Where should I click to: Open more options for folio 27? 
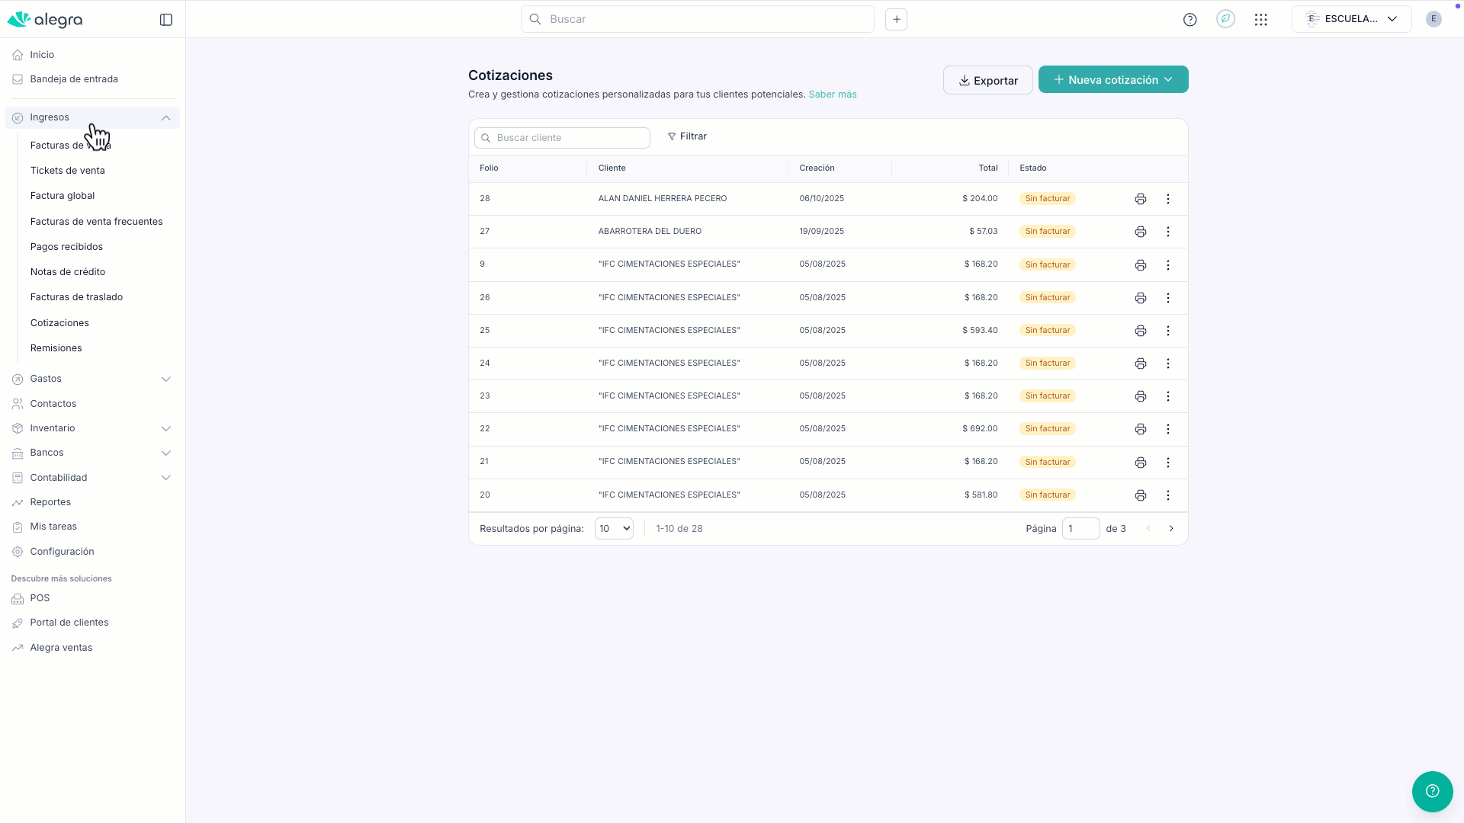click(1167, 232)
